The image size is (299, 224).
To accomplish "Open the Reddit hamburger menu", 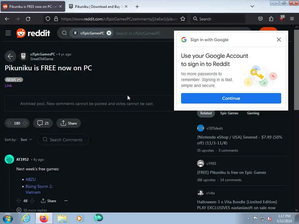I will pyautogui.click(x=8, y=33).
